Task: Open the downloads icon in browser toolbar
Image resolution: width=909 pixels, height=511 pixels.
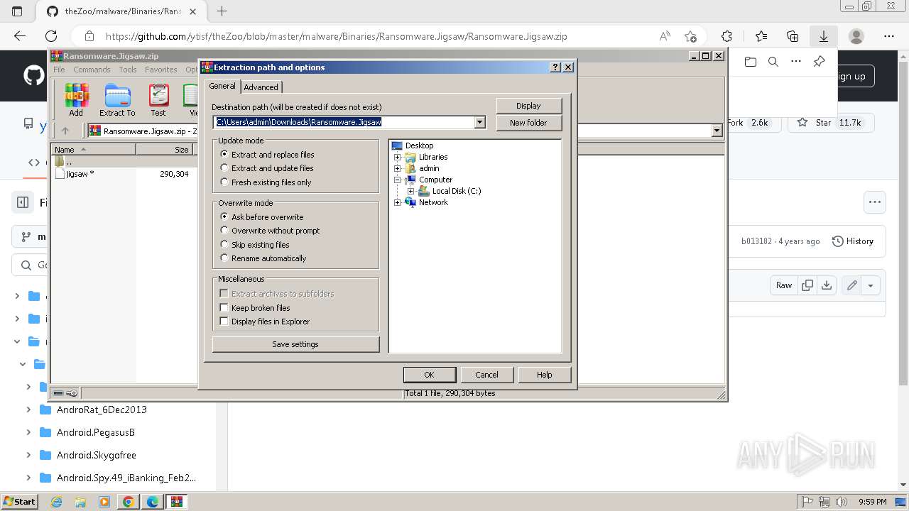Action: click(824, 36)
